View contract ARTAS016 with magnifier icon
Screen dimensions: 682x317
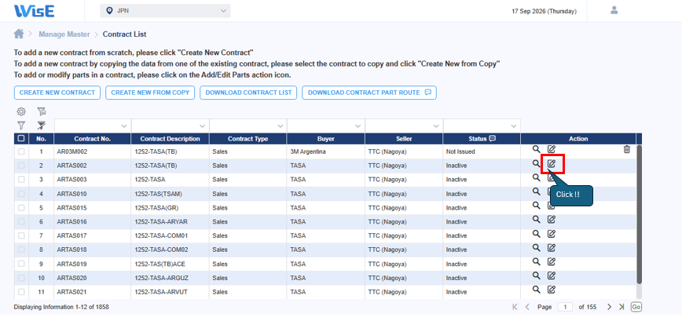pyautogui.click(x=537, y=219)
